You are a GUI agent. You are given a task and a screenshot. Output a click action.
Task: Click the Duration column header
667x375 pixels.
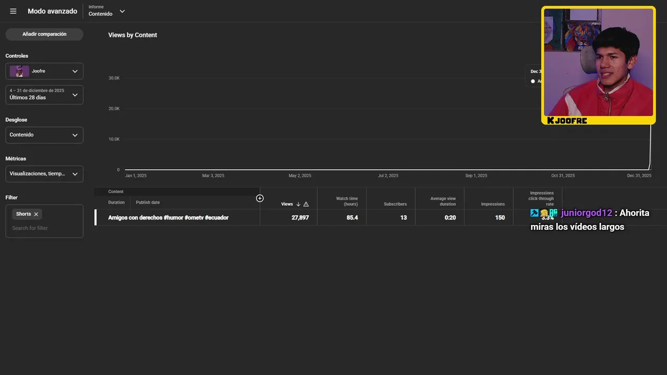[116, 203]
